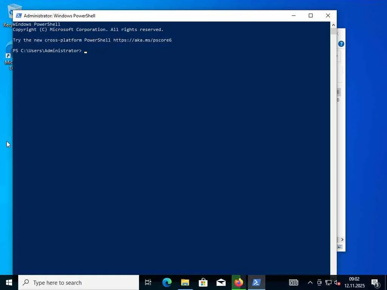Open the network tray icon

click(x=328, y=282)
